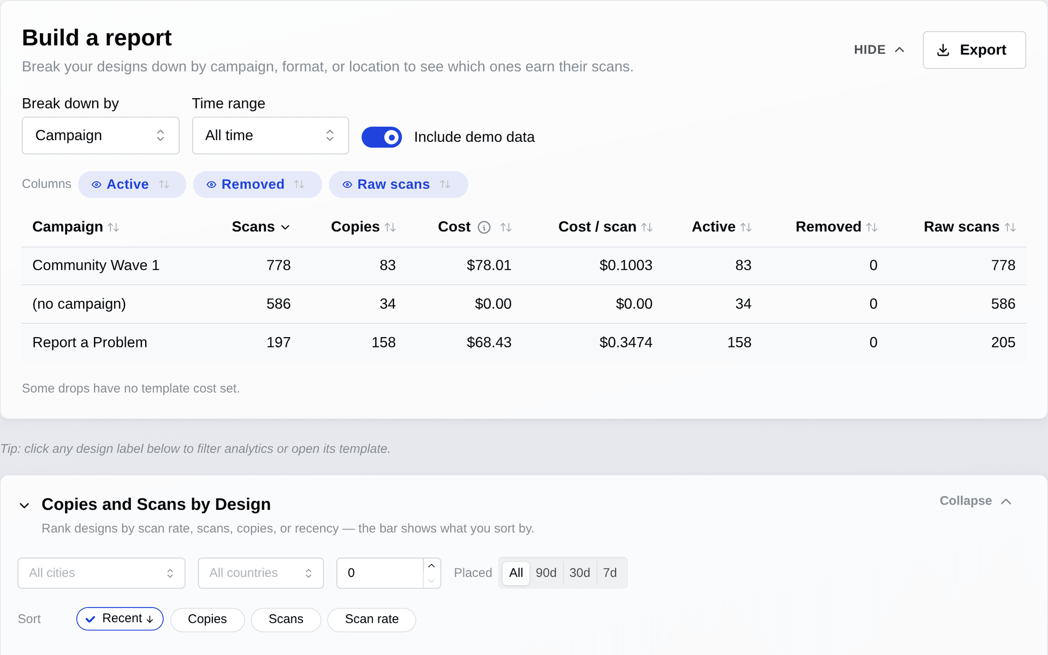Click the Cost info icon

click(484, 227)
